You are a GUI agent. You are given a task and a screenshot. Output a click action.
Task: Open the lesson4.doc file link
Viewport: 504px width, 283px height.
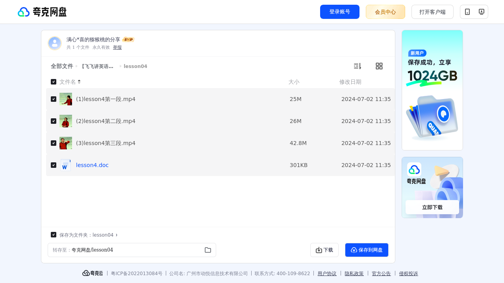tap(92, 165)
